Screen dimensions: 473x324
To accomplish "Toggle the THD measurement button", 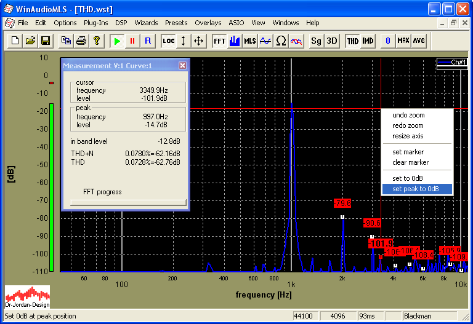I will point(352,41).
